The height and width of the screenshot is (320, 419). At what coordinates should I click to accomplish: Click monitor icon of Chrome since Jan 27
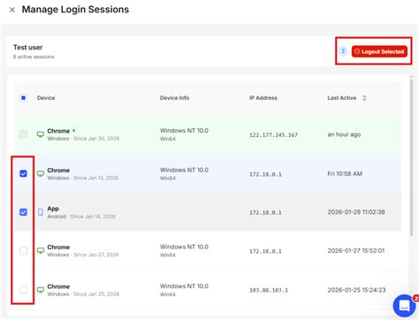pyautogui.click(x=41, y=251)
